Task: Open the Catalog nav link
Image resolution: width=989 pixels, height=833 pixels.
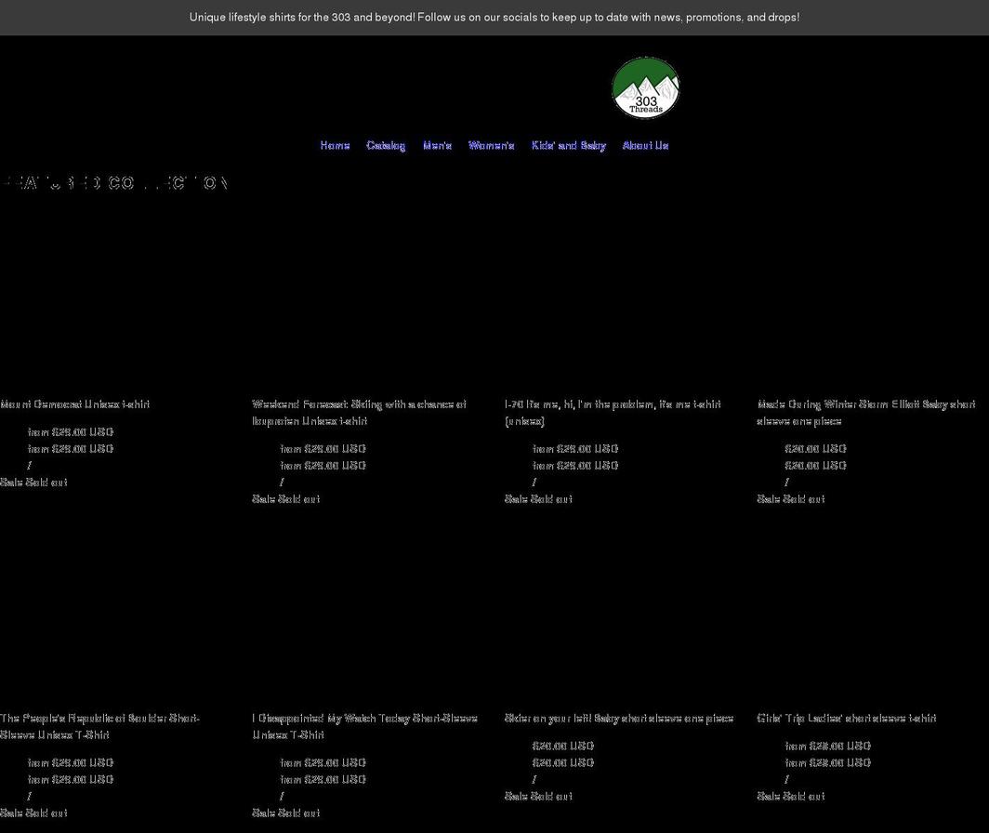Action: click(x=386, y=146)
